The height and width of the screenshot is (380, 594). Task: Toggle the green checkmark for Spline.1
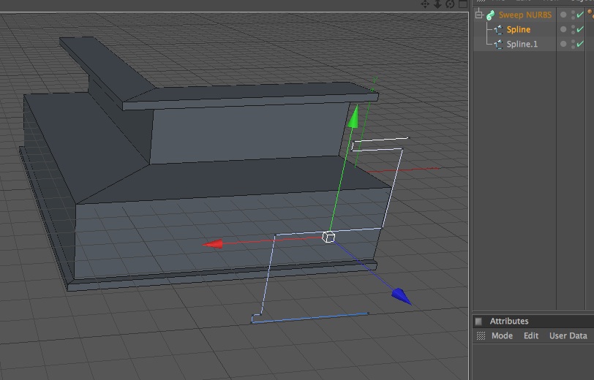pos(580,44)
